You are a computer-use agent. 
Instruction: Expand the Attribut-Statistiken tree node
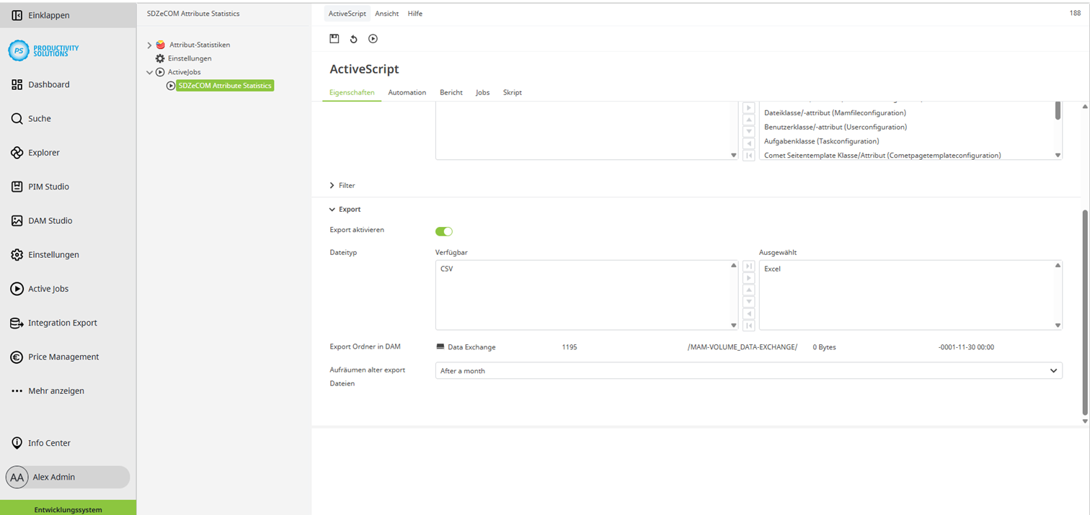point(149,45)
